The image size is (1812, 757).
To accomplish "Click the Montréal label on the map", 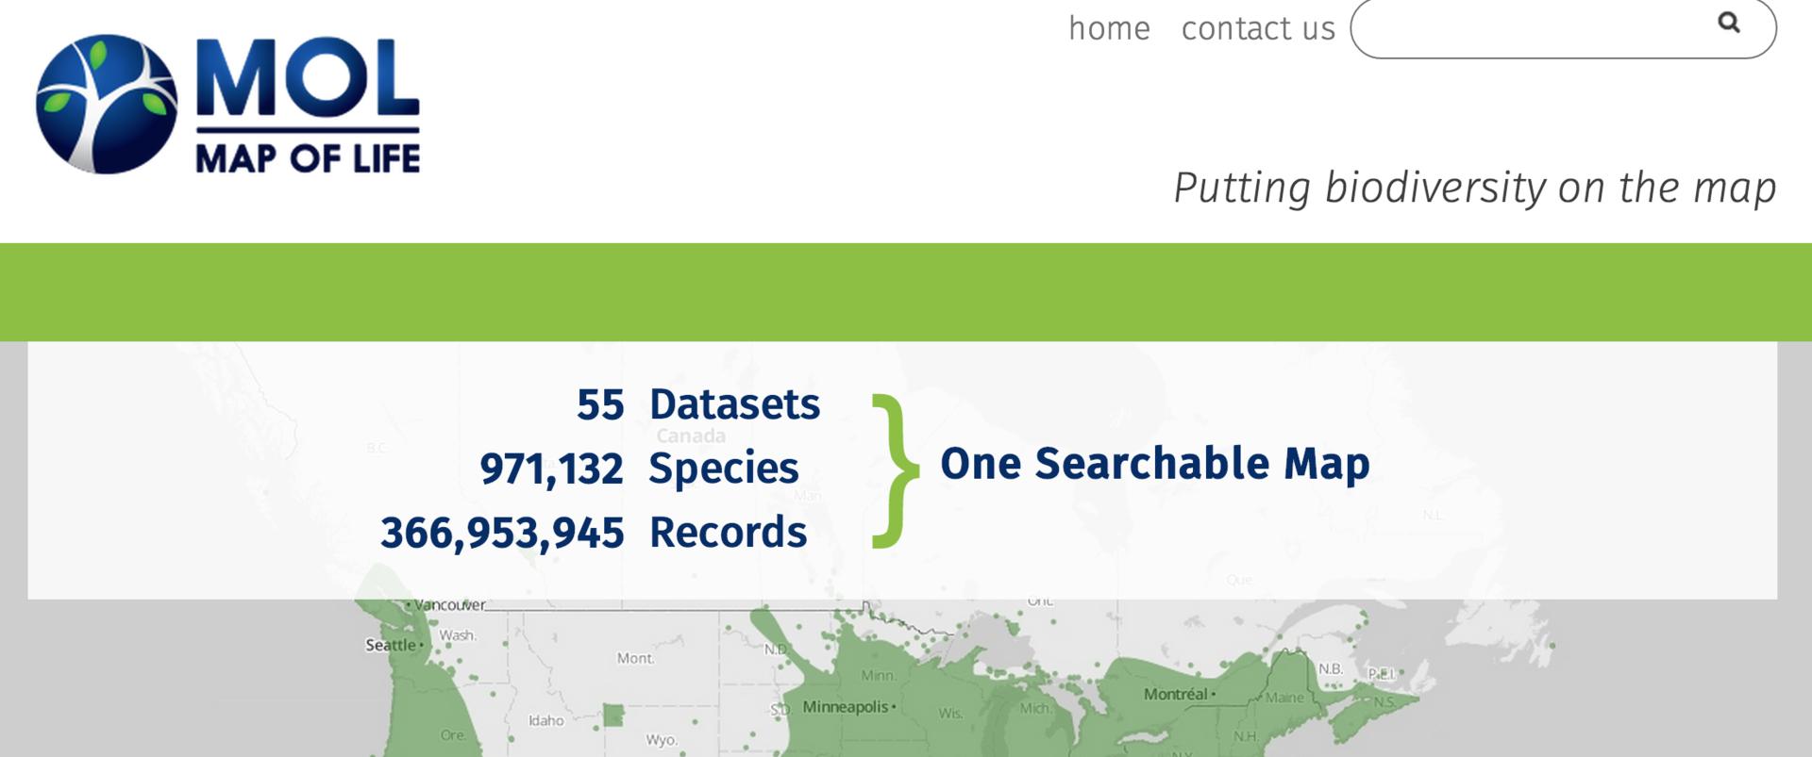I will 1175,694.
